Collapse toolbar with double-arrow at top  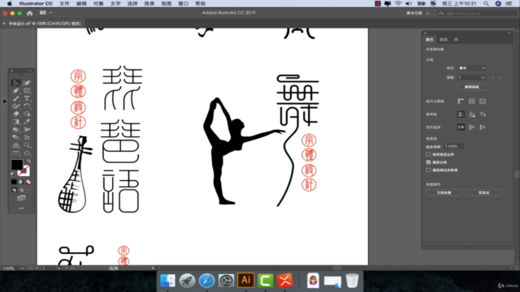pyautogui.click(x=31, y=71)
